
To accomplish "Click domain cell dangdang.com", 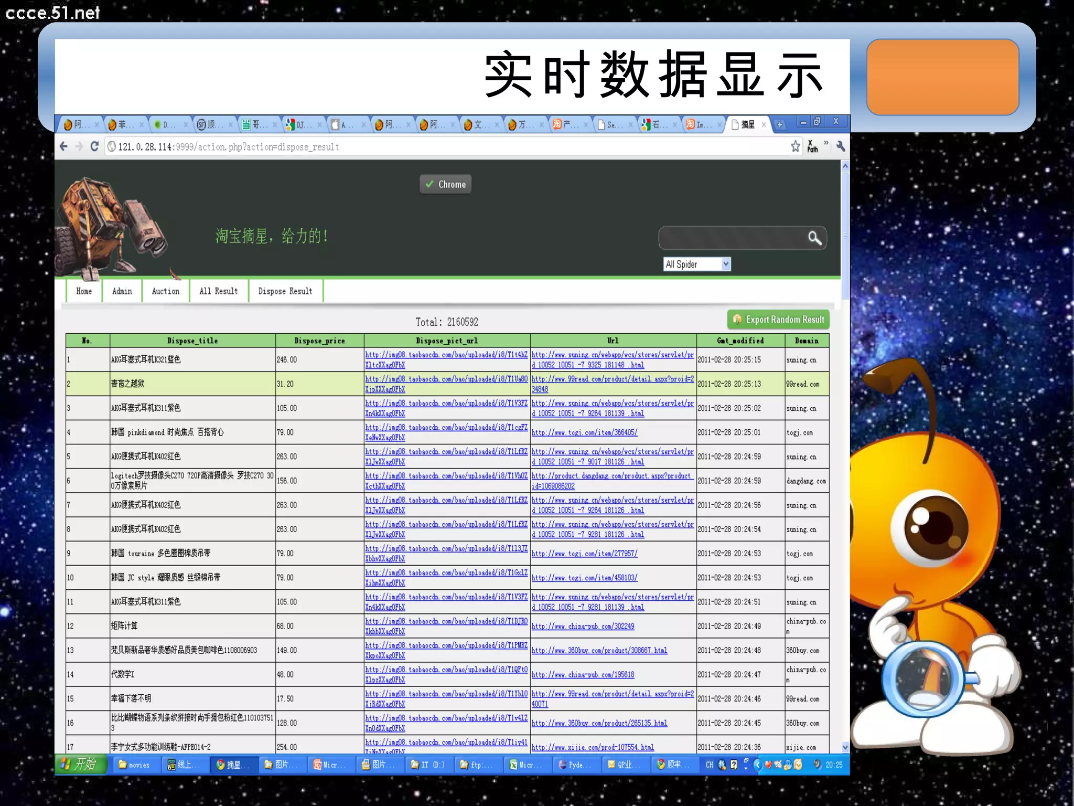I will coord(806,481).
